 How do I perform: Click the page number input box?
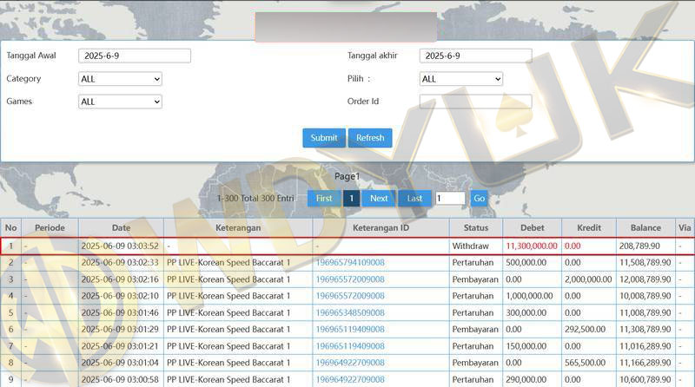click(x=450, y=199)
